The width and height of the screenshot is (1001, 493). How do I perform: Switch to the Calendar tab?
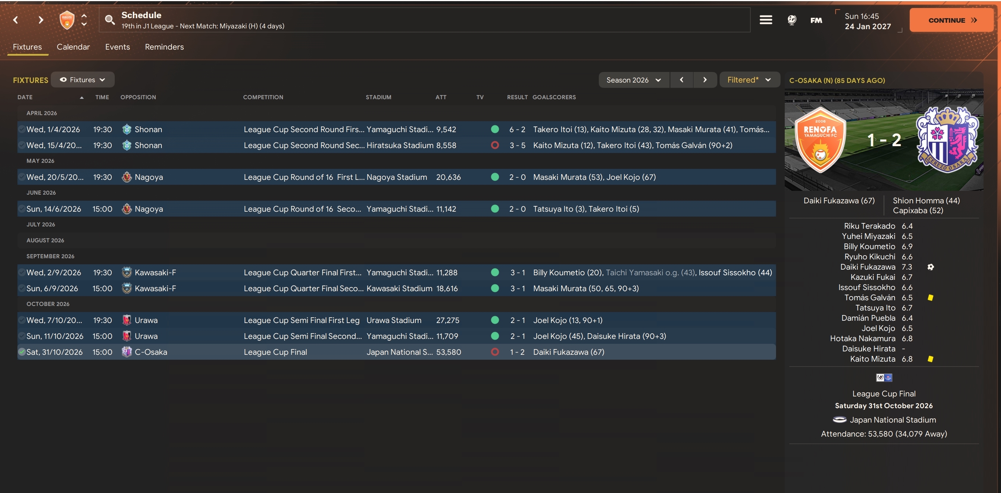coord(73,47)
